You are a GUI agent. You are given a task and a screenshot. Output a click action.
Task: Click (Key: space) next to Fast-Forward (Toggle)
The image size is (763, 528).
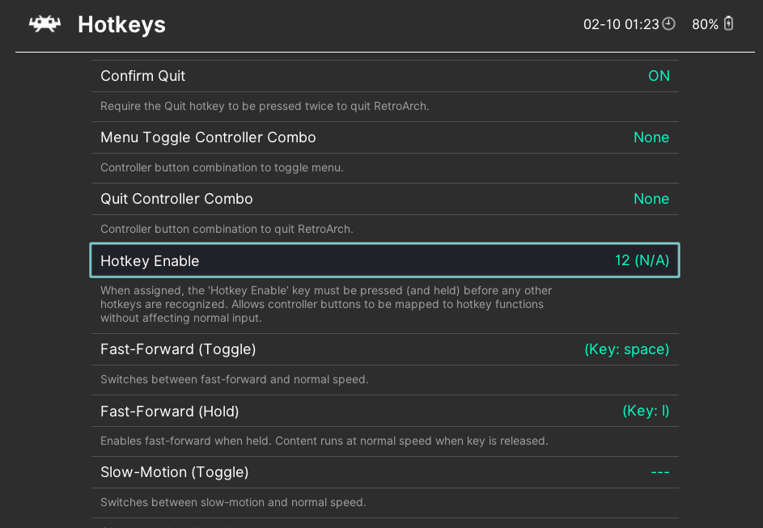click(626, 348)
